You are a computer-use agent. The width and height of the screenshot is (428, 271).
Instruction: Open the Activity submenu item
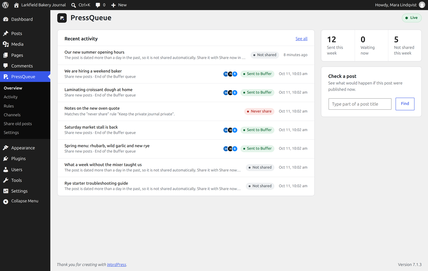point(11,97)
